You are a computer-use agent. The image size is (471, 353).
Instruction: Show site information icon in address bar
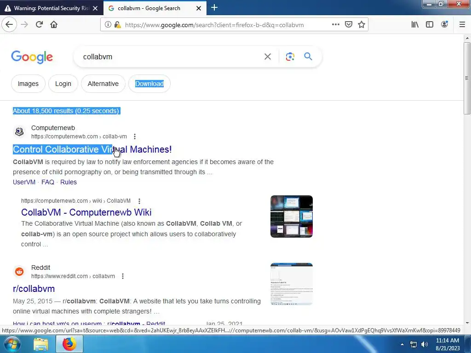[108, 25]
